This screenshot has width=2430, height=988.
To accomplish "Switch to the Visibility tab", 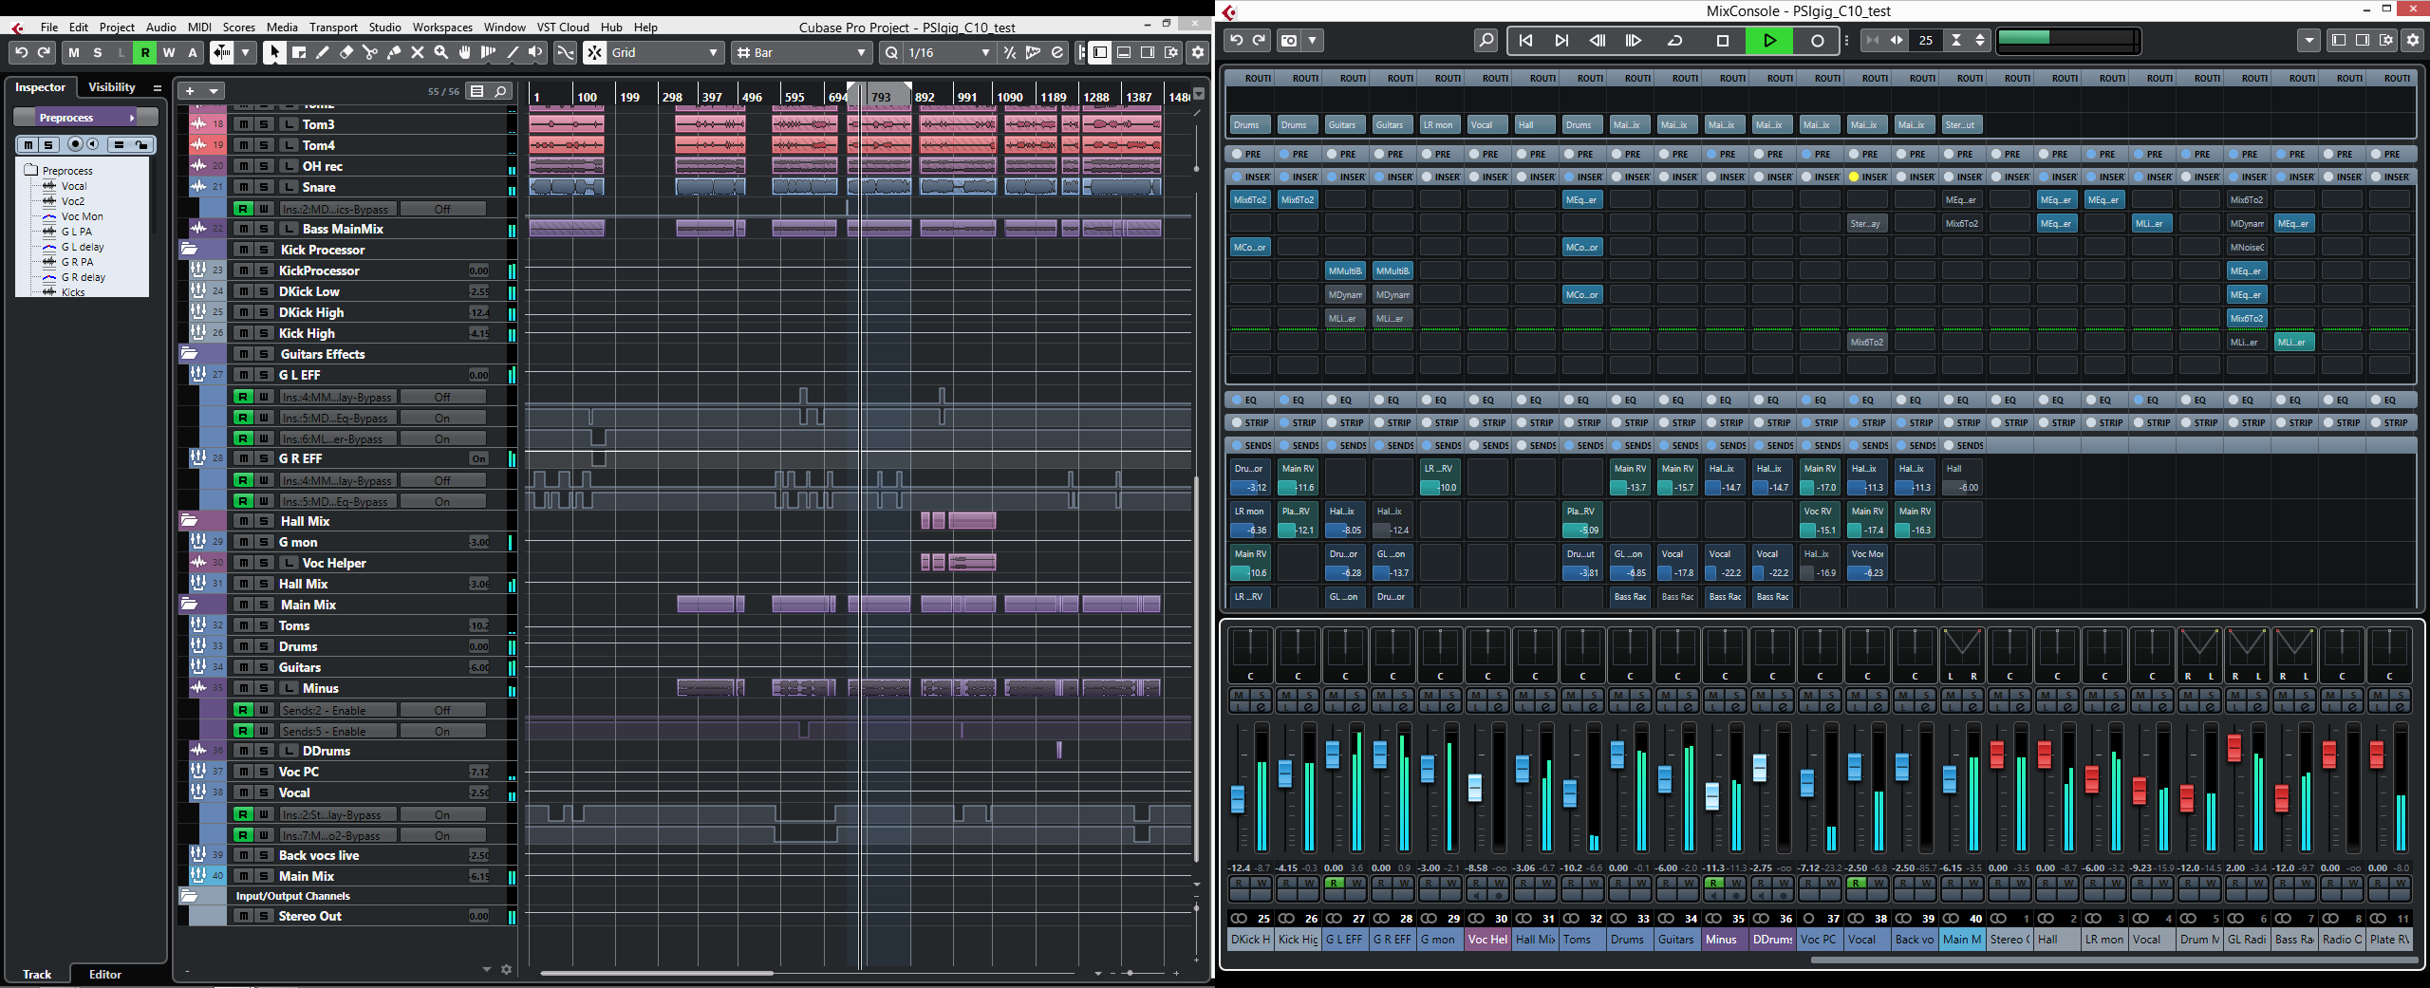I will (x=112, y=87).
